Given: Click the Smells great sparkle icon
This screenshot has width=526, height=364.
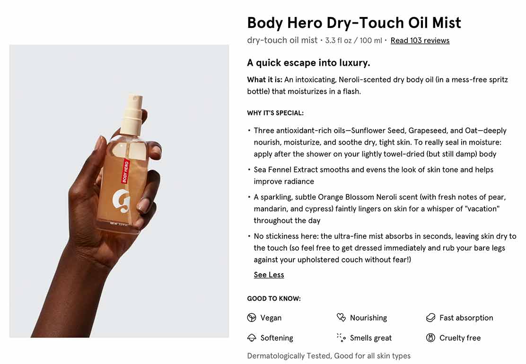Looking at the screenshot, I should (341, 338).
